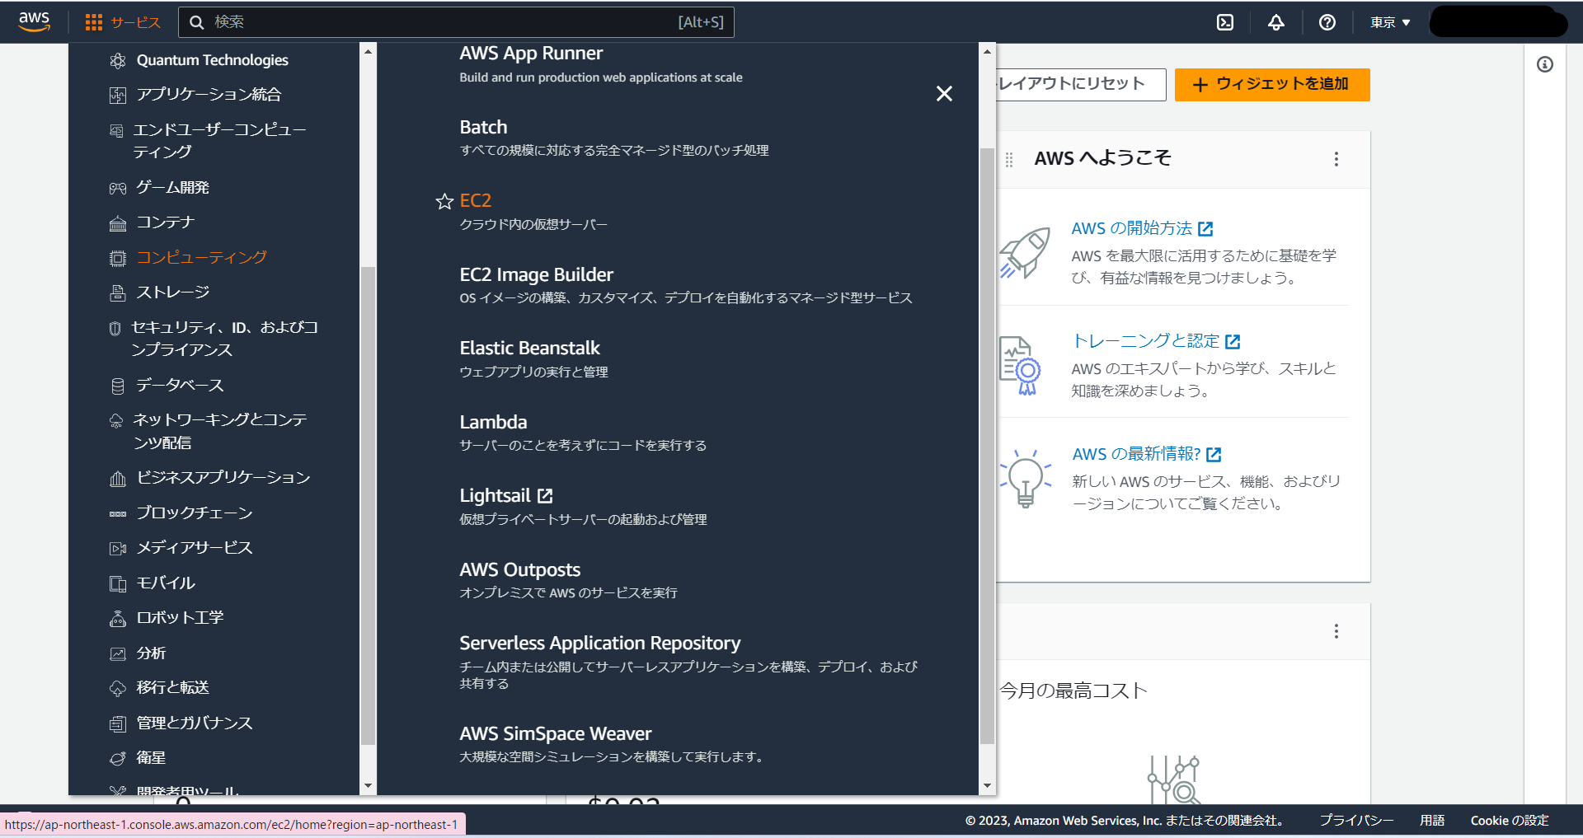Open the Lambda service link
Image resolution: width=1583 pixels, height=838 pixels.
point(493,423)
